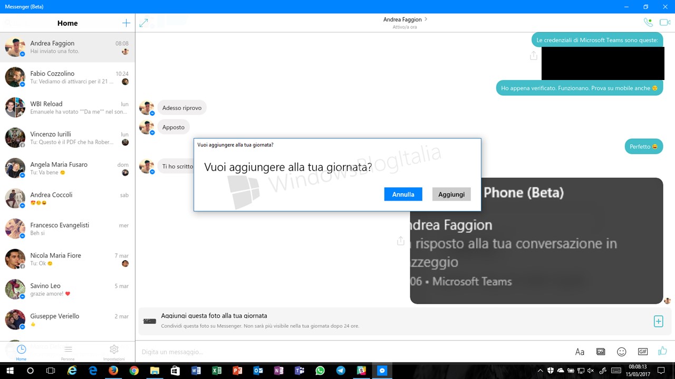
Task: Open OneDrive from the system tray
Action: (x=561, y=371)
